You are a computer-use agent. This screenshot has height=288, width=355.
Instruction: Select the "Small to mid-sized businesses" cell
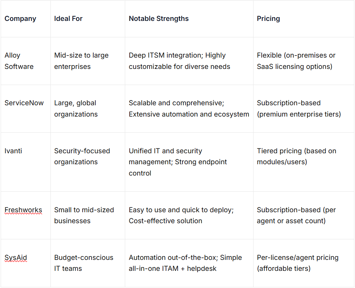pos(84,215)
